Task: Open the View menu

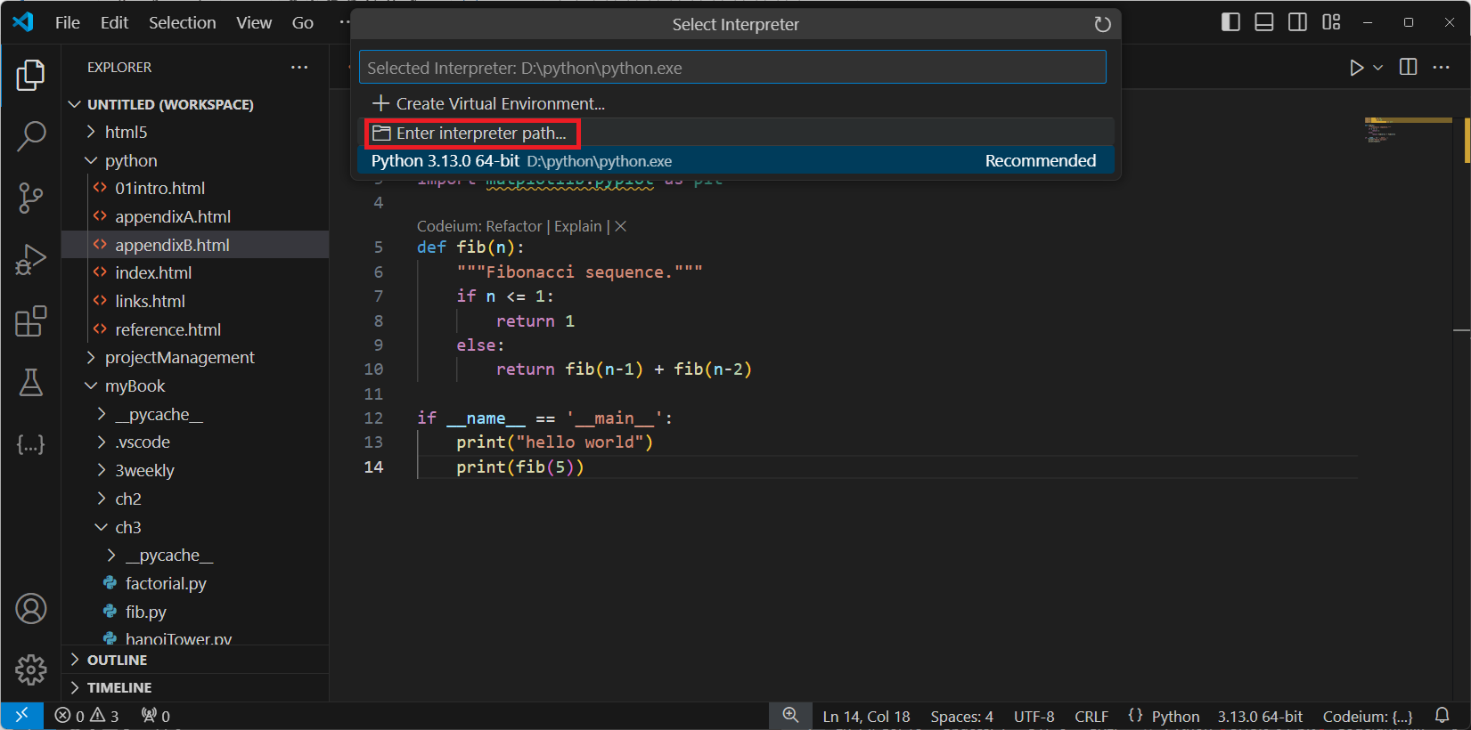Action: 254,23
